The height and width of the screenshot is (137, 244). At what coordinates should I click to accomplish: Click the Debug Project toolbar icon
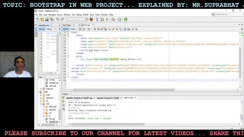pyautogui.click(x=113, y=19)
